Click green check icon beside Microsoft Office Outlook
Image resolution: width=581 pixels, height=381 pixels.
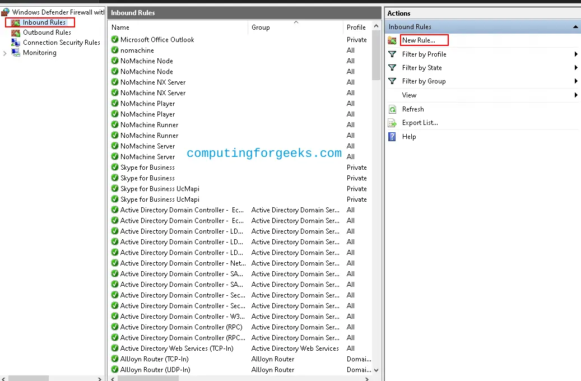click(115, 40)
